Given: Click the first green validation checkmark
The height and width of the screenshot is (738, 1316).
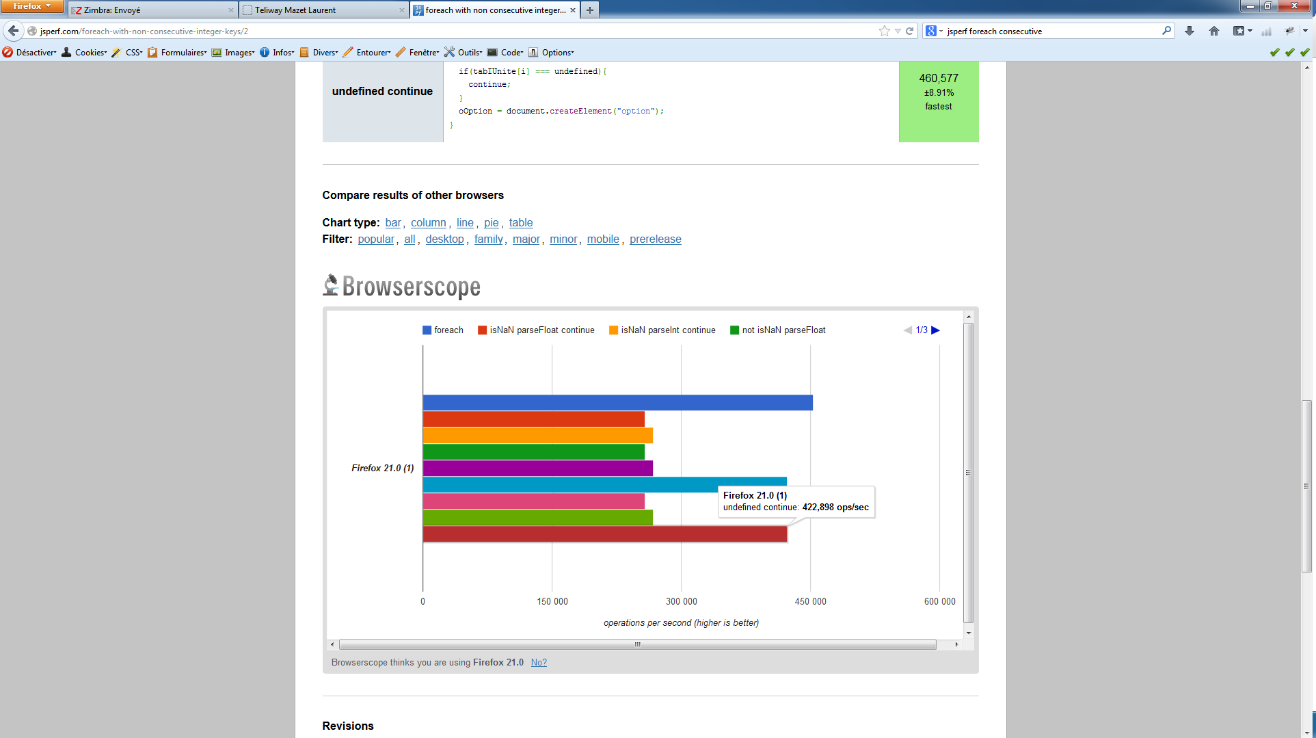Looking at the screenshot, I should (1274, 52).
